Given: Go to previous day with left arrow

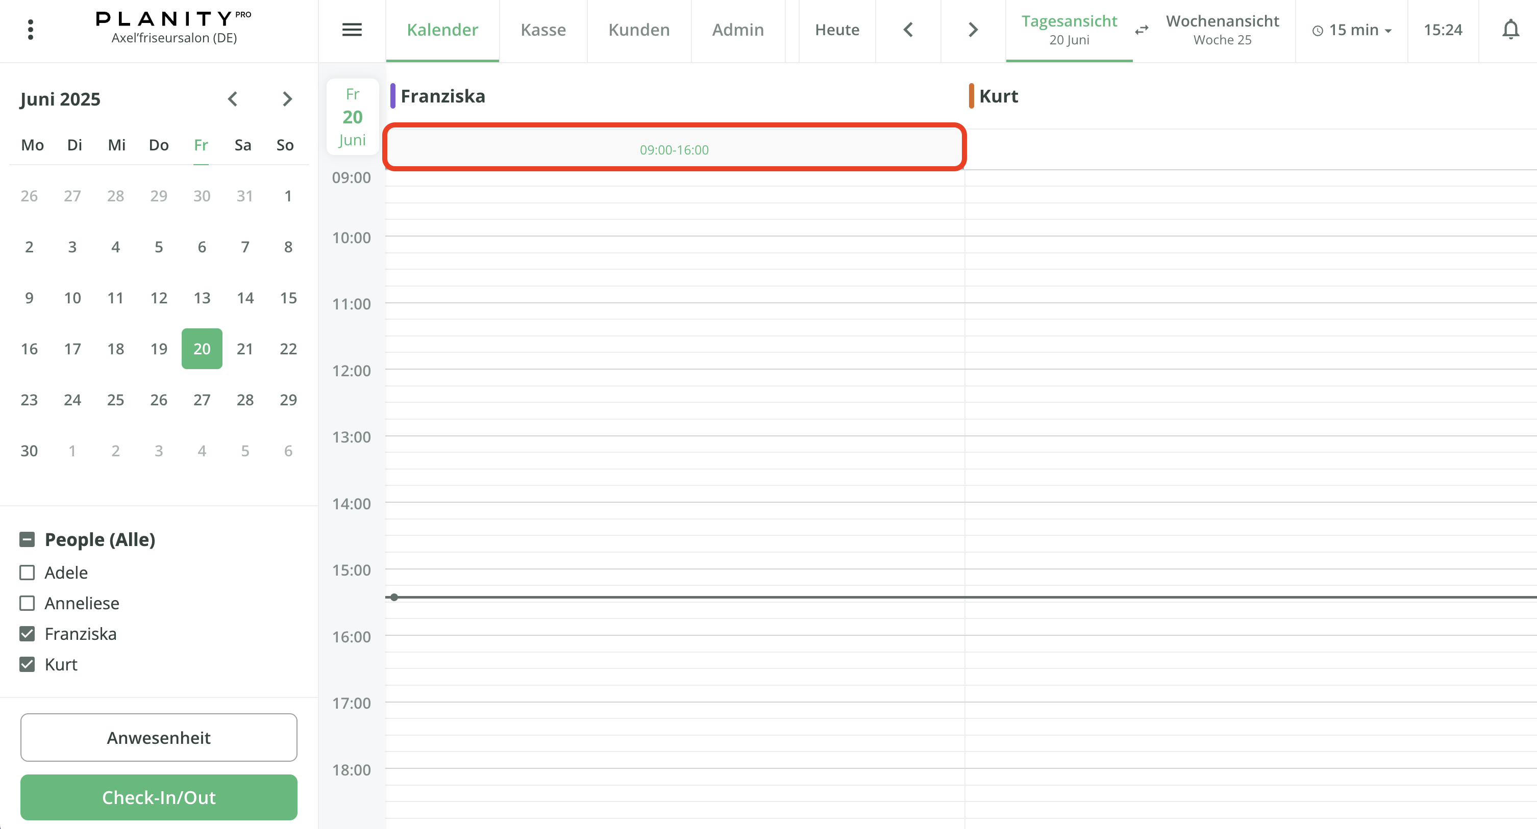Looking at the screenshot, I should click(x=908, y=29).
